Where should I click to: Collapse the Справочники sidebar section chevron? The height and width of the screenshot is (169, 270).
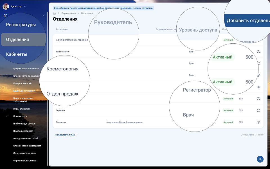[43, 16]
